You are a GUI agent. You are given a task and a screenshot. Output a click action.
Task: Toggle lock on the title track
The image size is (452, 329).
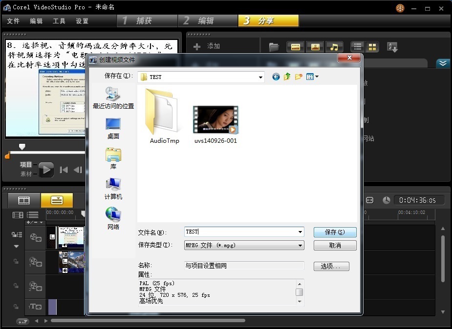16,306
